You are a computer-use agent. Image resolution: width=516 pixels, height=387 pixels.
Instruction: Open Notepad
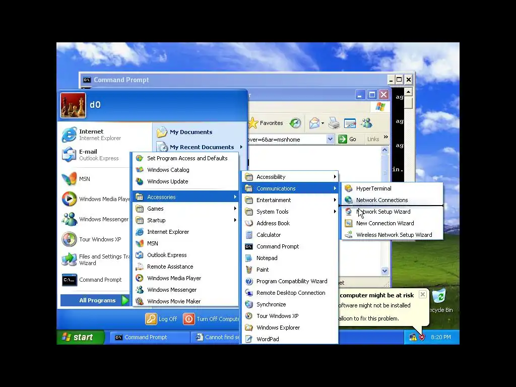click(290, 258)
